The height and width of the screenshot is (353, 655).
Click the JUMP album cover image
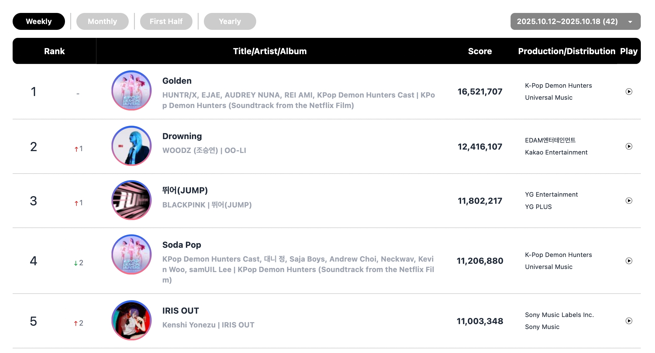tap(131, 200)
